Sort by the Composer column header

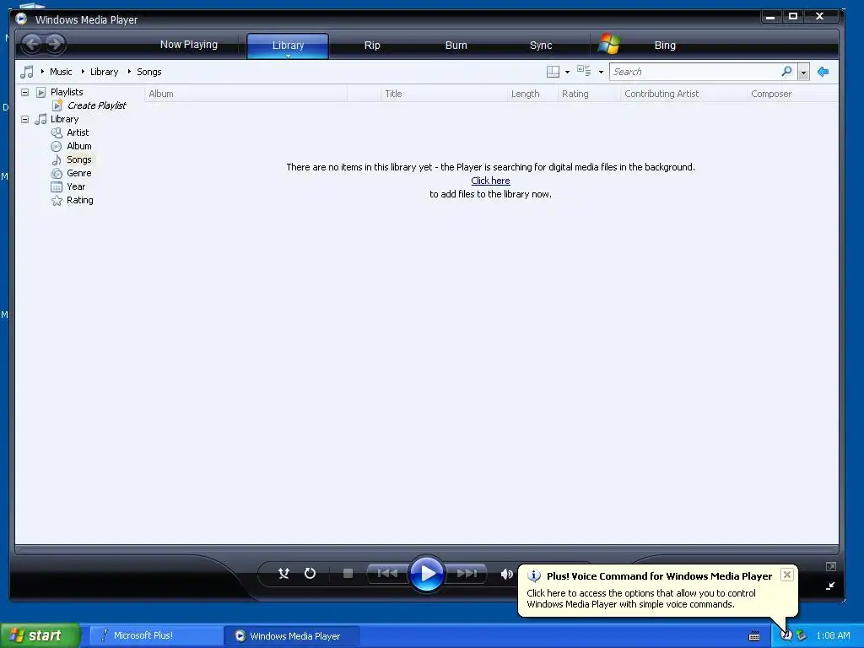pos(792,94)
